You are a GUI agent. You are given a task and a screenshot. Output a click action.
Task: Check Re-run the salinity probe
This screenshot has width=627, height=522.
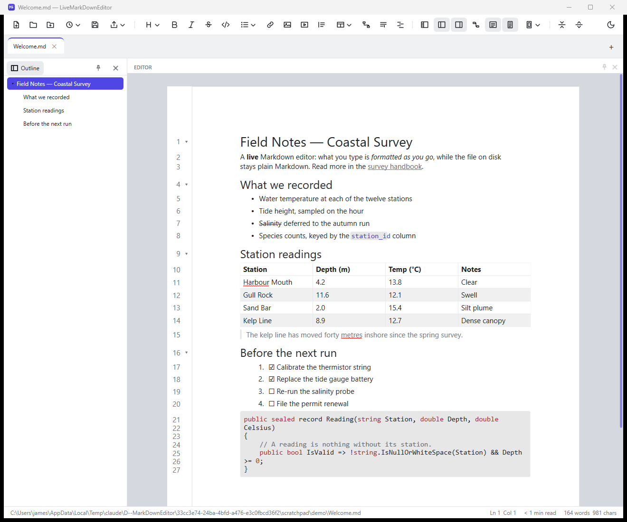pos(272,391)
